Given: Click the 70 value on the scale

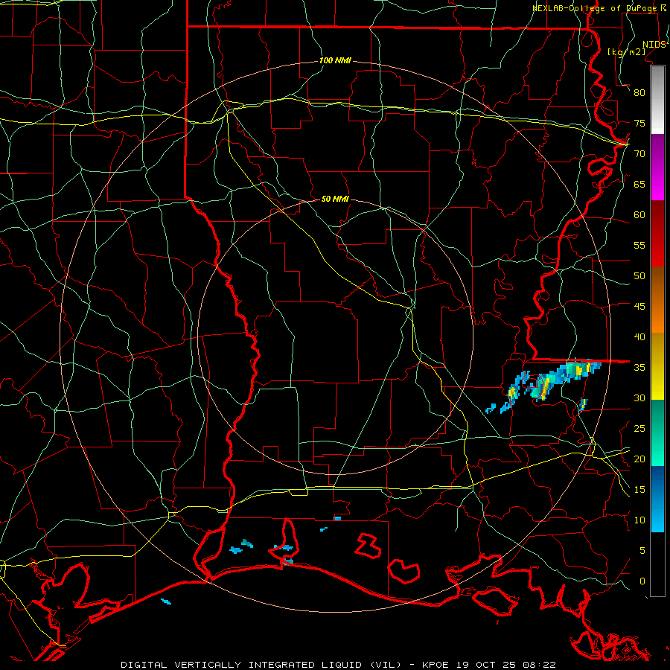Looking at the screenshot, I should tap(639, 154).
